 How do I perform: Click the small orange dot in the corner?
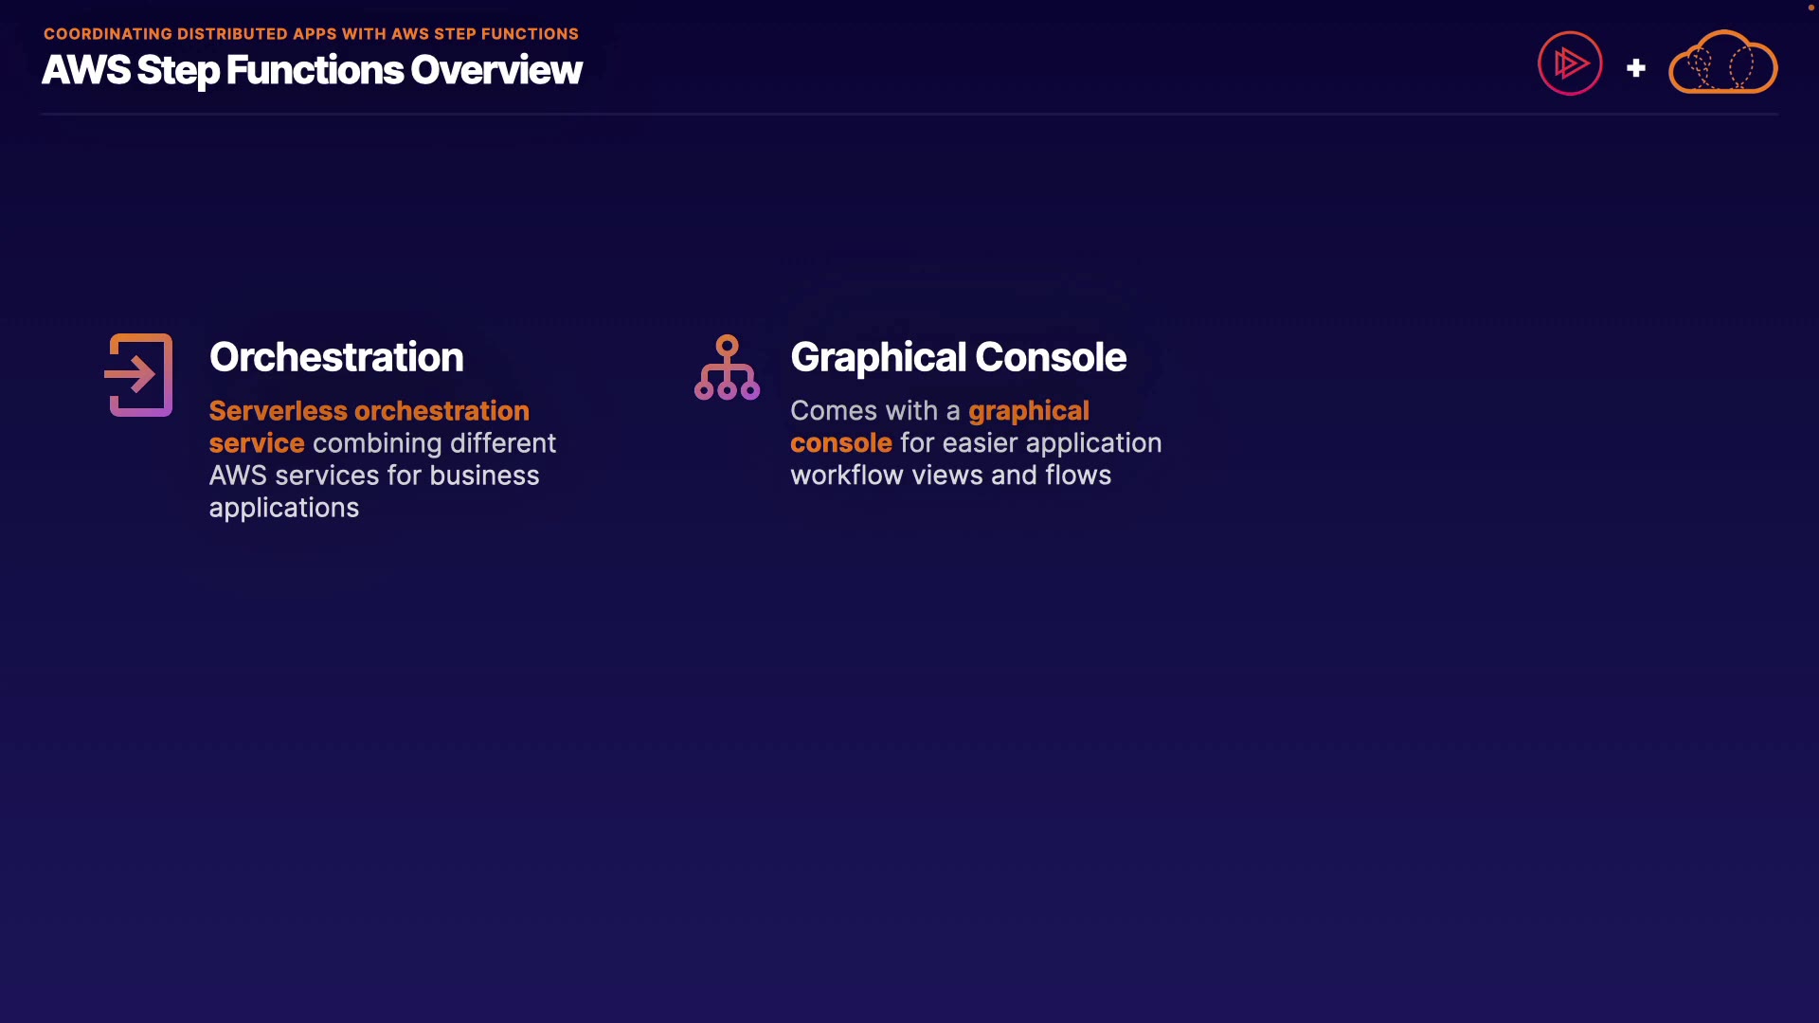click(x=1810, y=8)
